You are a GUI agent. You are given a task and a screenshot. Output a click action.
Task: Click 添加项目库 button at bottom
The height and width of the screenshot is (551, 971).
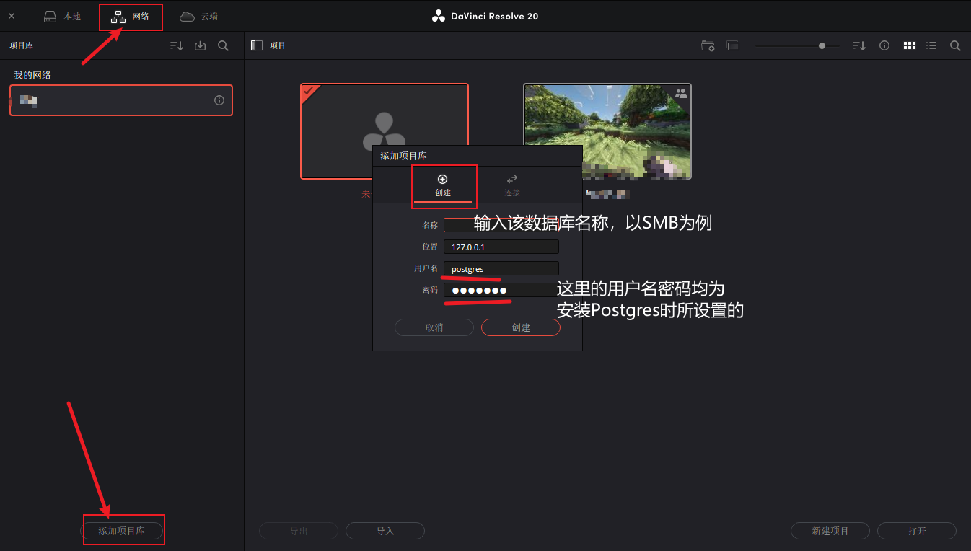pyautogui.click(x=122, y=531)
